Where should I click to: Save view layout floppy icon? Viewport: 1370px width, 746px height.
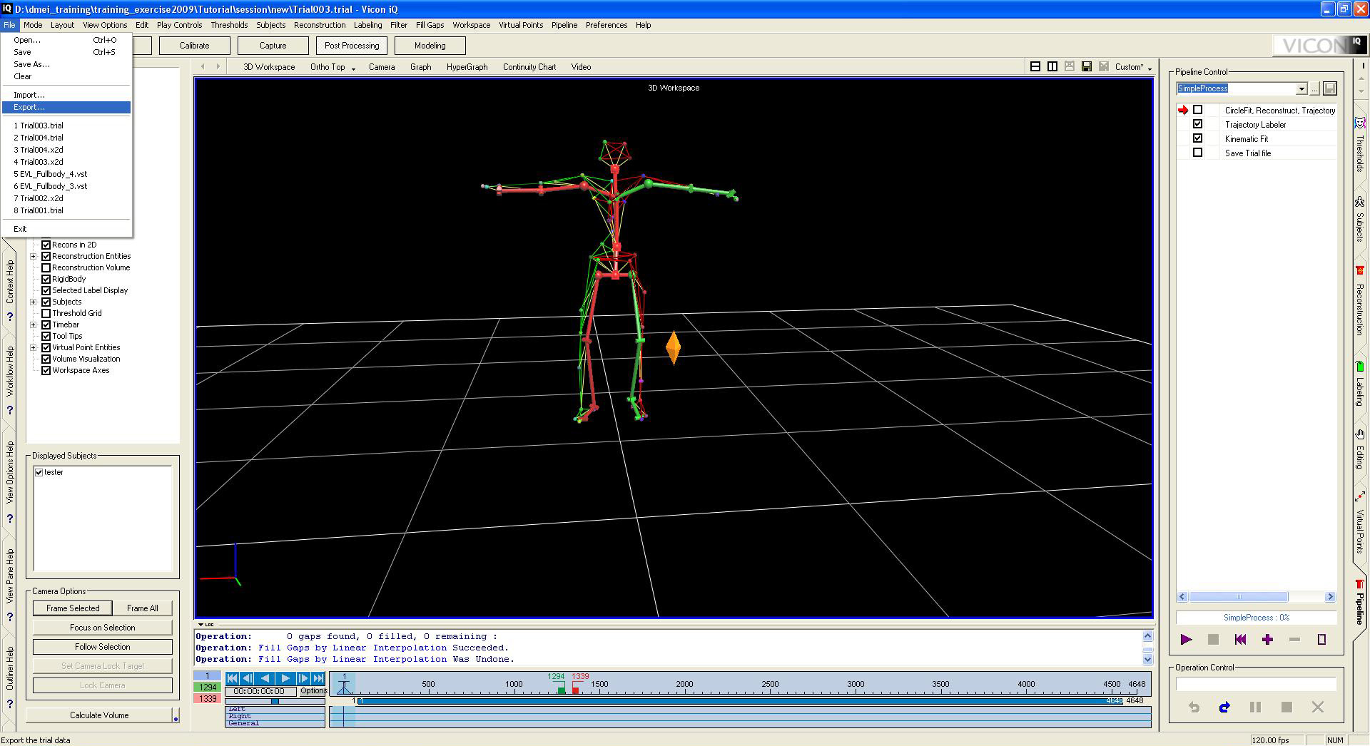[x=1087, y=66]
